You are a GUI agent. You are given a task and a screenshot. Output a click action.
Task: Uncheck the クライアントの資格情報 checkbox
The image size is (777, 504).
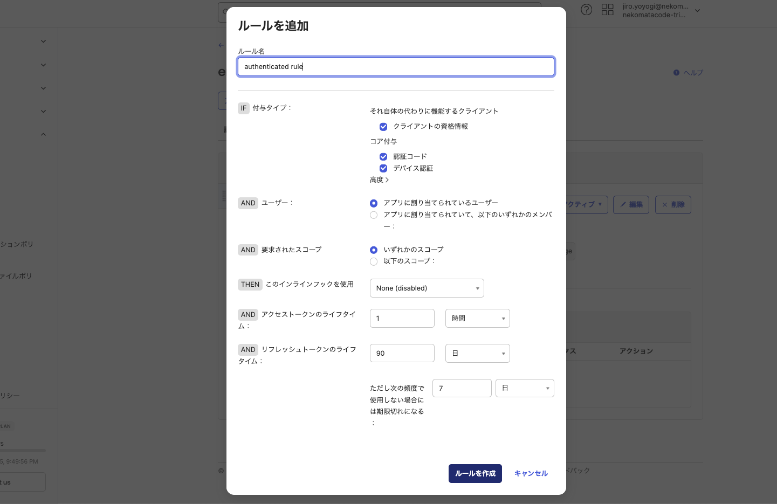pyautogui.click(x=383, y=127)
